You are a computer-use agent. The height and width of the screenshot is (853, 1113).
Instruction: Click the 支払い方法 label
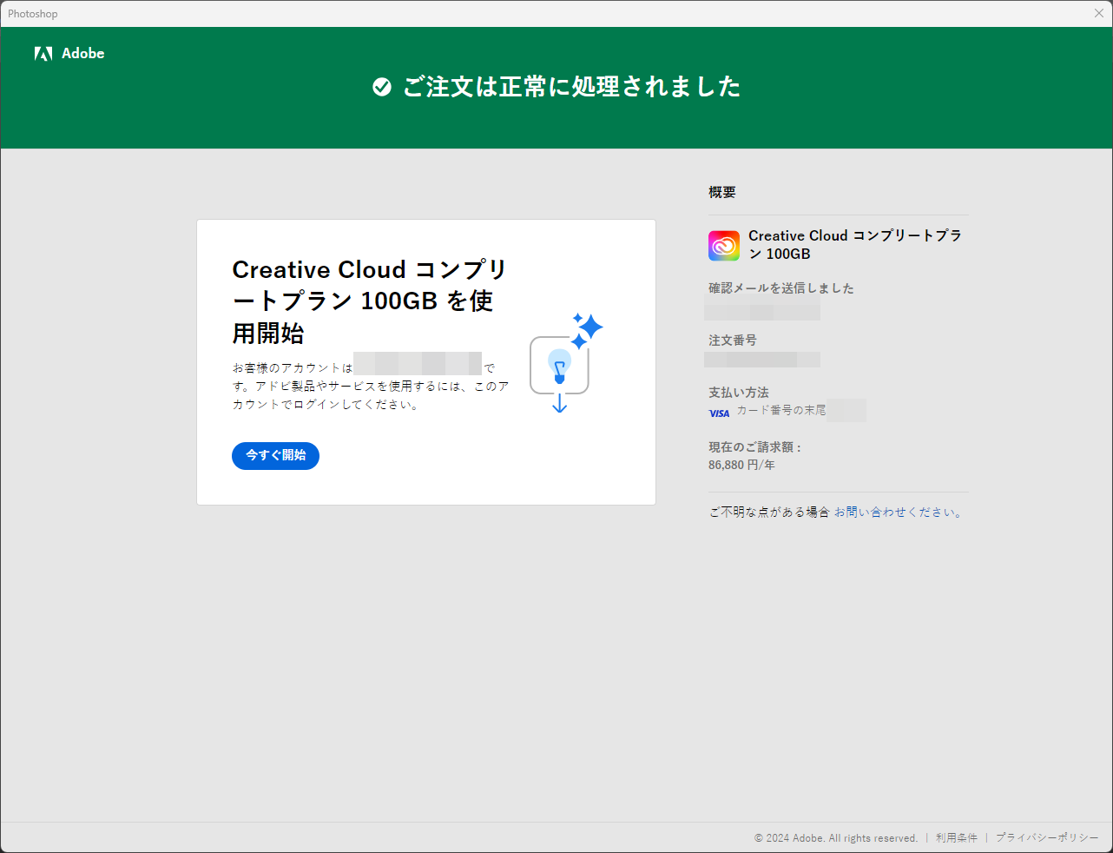pos(739,393)
